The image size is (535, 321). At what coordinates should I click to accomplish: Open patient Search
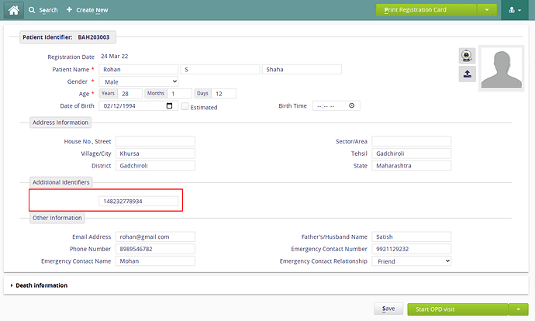tap(43, 10)
